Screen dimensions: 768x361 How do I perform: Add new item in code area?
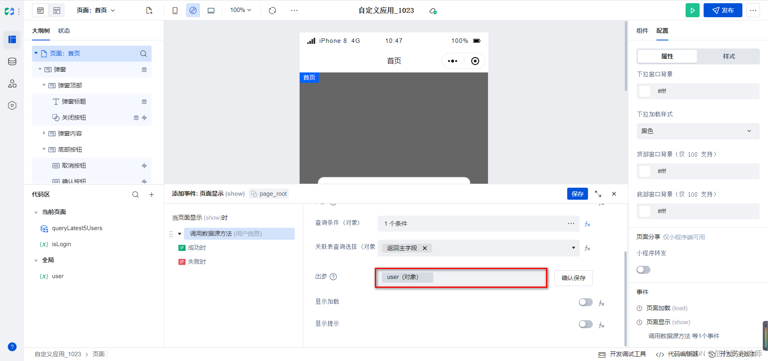(152, 195)
